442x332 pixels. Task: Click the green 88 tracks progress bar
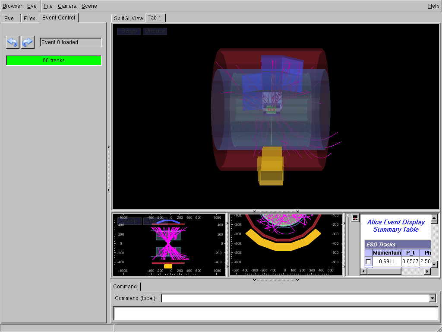tap(54, 61)
